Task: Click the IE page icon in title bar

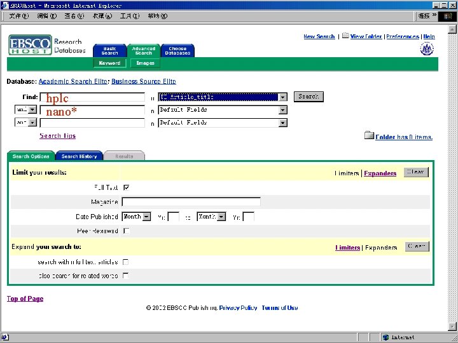Action: click(4, 5)
